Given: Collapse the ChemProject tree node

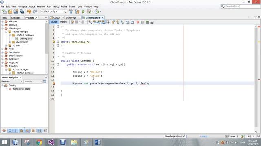Looking at the screenshot, I should point(2,28).
